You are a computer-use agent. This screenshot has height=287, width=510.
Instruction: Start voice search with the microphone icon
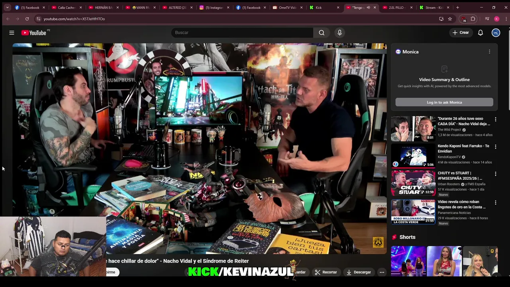click(339, 33)
